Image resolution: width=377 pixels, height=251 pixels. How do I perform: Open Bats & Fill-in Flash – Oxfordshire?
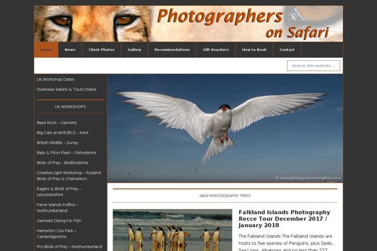click(67, 152)
